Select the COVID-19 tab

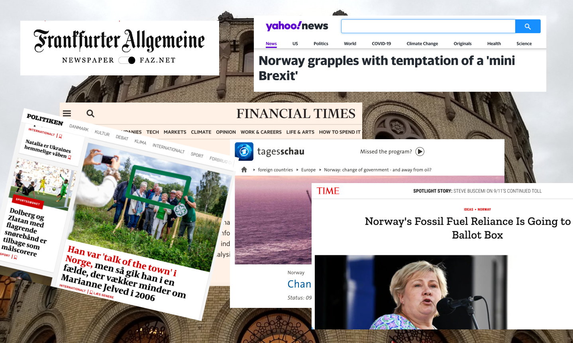[x=381, y=43]
